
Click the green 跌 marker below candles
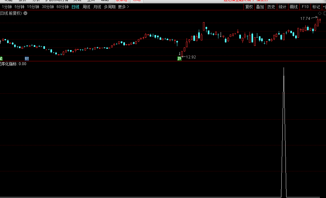click(179, 58)
